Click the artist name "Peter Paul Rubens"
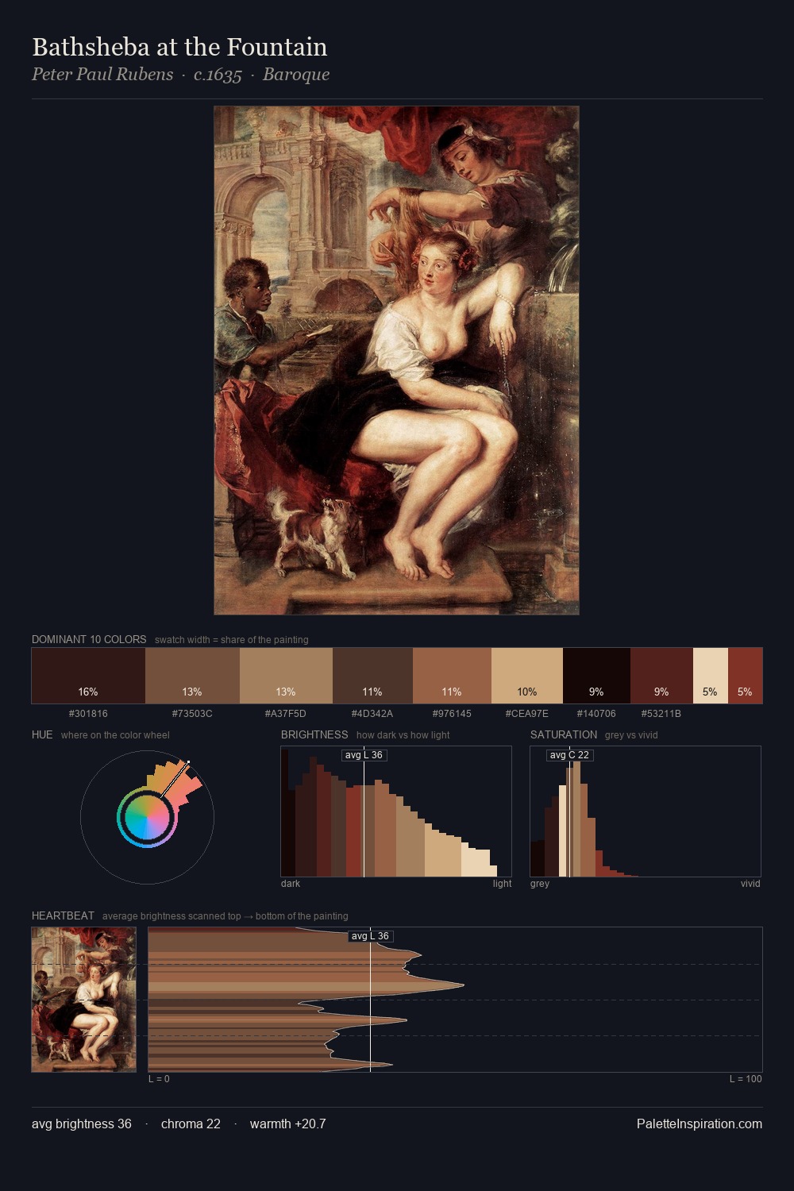 click(x=102, y=75)
